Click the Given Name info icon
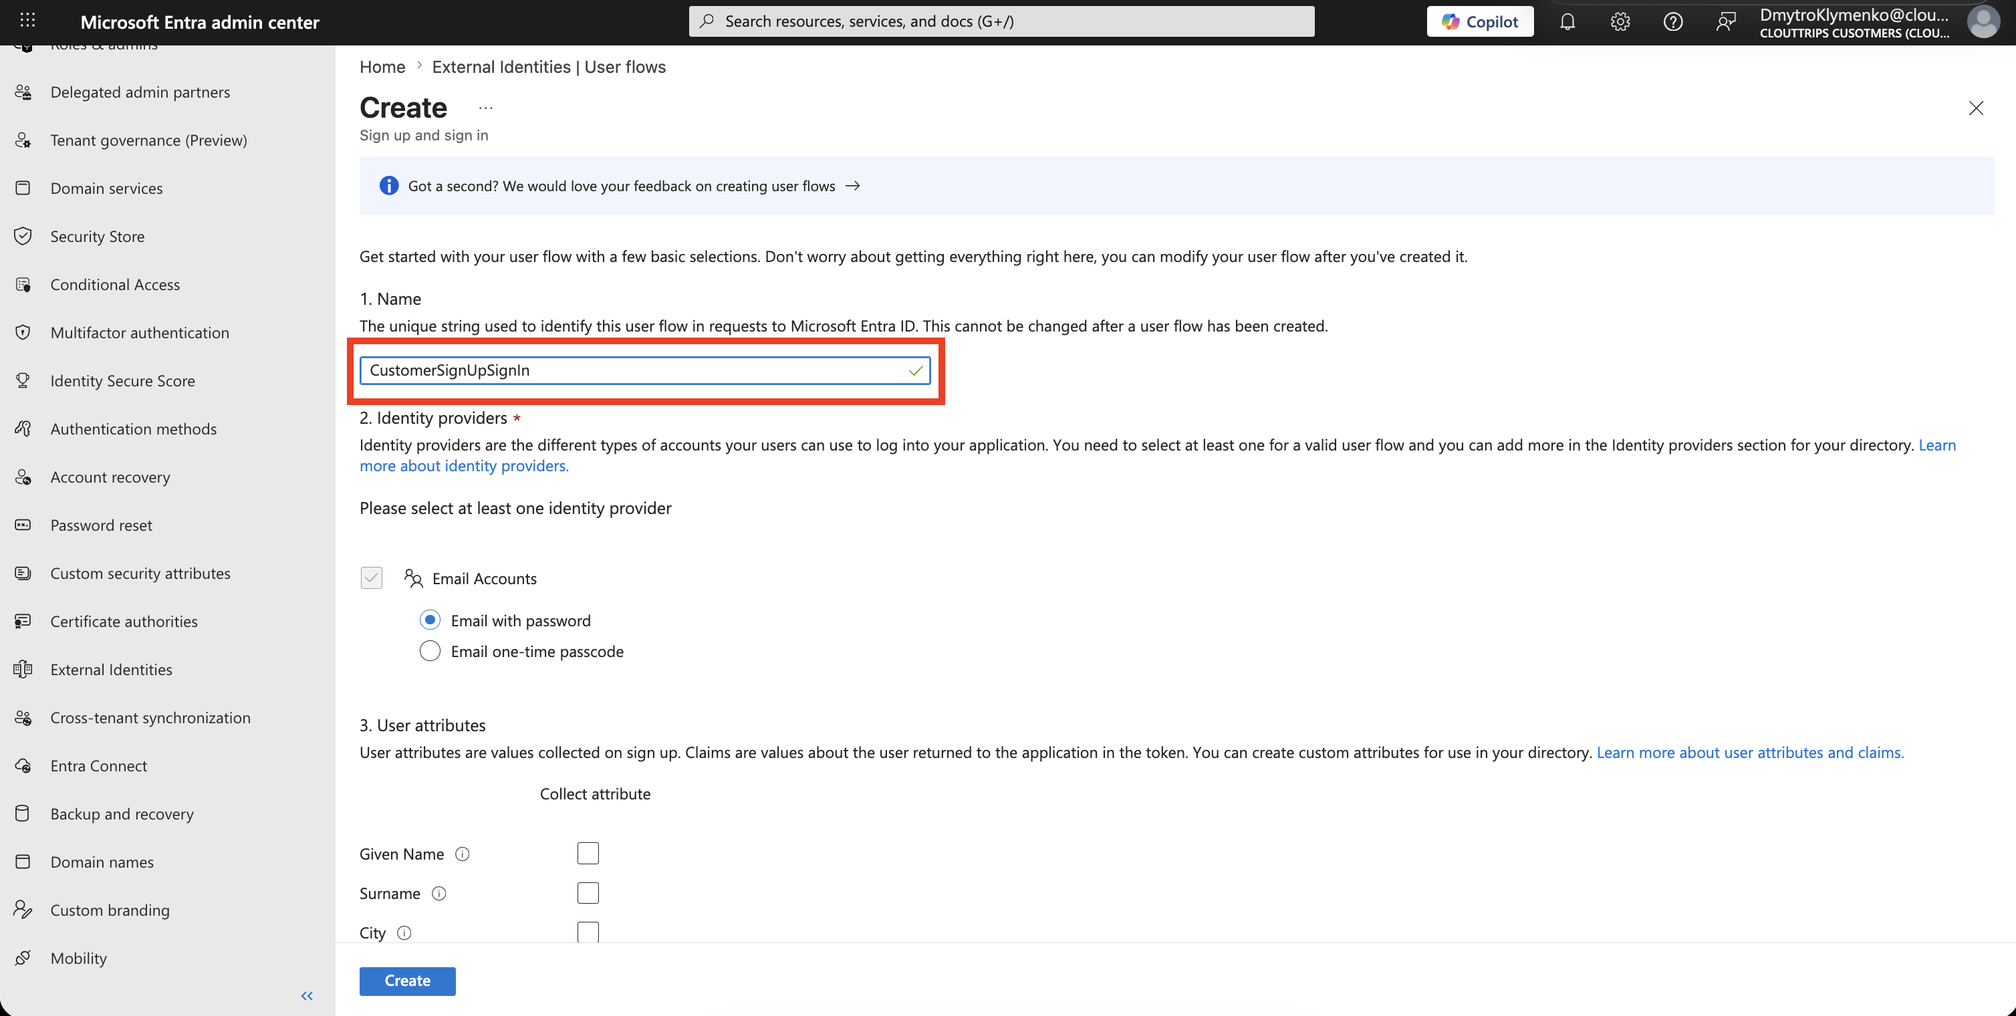The width and height of the screenshot is (2016, 1016). click(463, 854)
